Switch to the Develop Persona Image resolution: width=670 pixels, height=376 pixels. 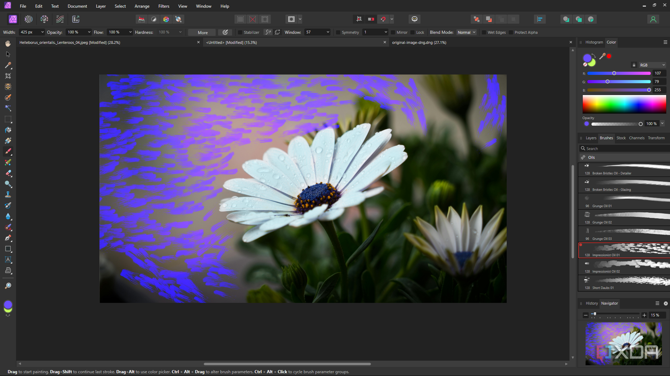pos(44,19)
